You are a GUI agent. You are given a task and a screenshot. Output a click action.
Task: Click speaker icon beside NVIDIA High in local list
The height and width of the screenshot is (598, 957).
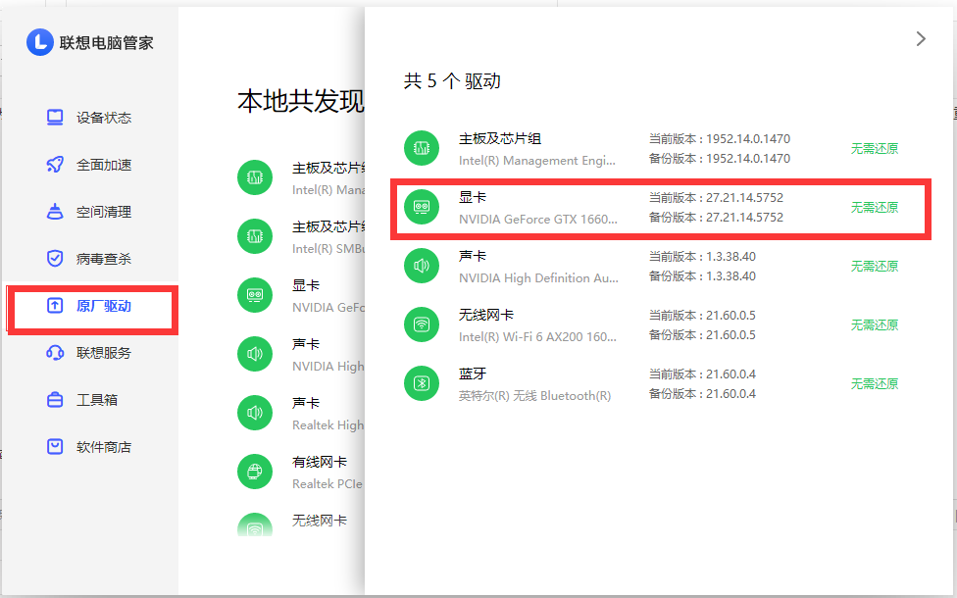(x=255, y=354)
